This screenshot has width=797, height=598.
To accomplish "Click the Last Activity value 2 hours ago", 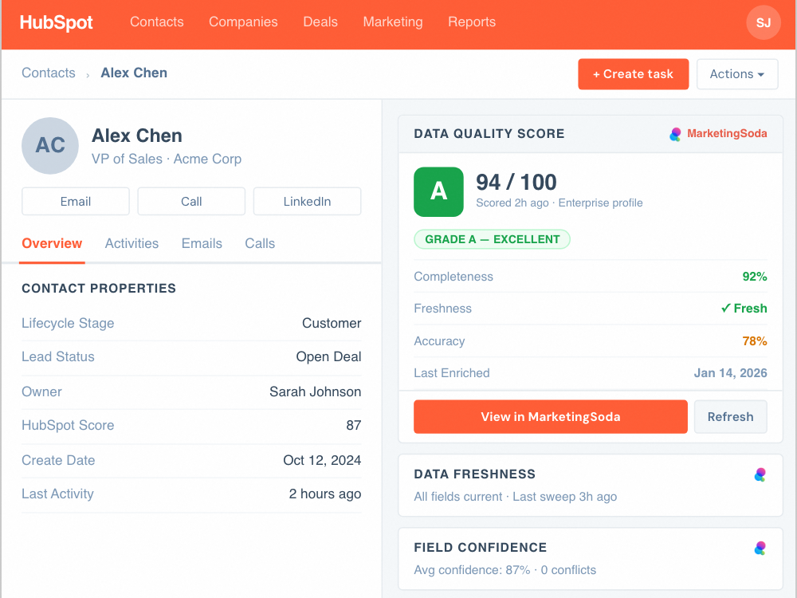I will pyautogui.click(x=325, y=494).
